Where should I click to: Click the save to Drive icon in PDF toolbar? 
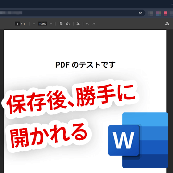pyautogui.click(x=167, y=24)
